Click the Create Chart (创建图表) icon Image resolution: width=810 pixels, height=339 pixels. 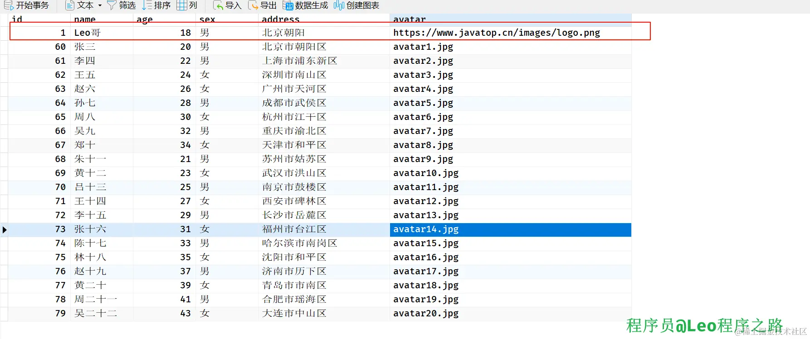click(x=339, y=5)
